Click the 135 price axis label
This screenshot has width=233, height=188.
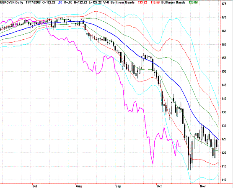click(x=224, y=112)
